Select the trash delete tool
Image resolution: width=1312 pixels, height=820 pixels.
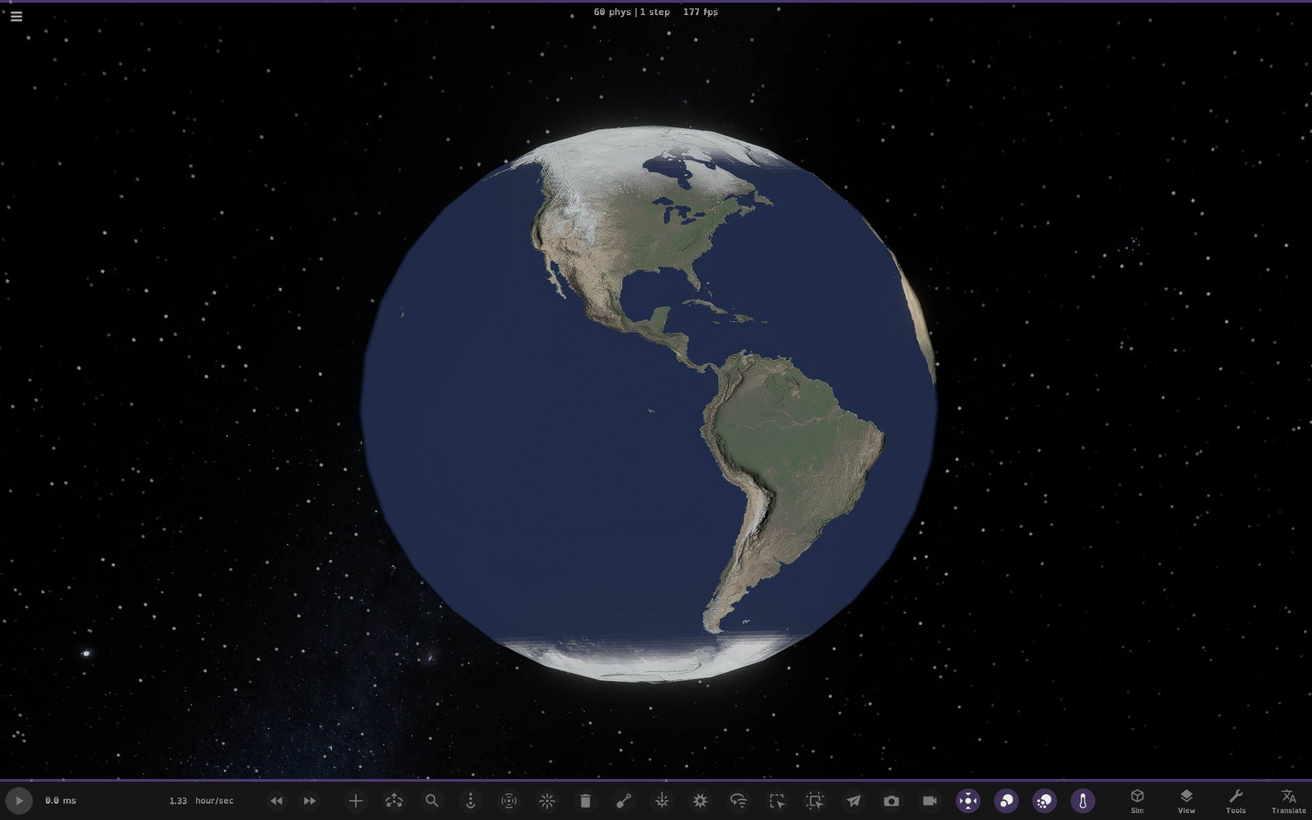[x=585, y=801]
